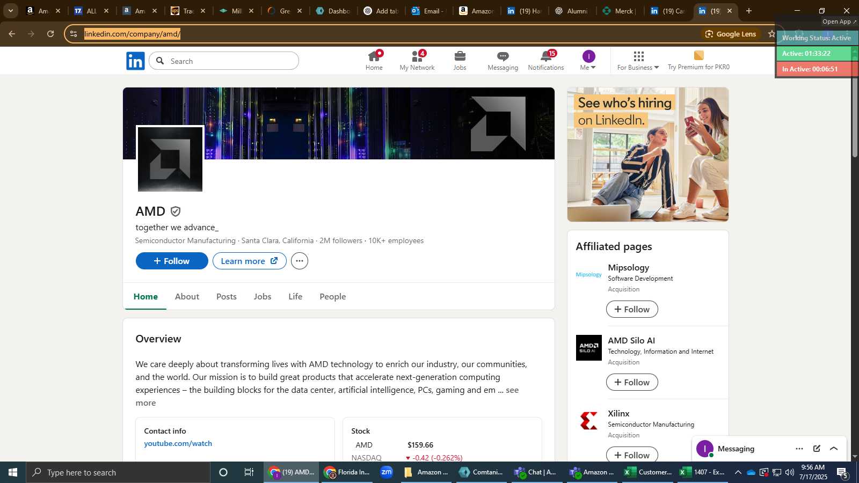Open the Jobs briefcase icon
Image resolution: width=859 pixels, height=483 pixels.
[x=460, y=61]
